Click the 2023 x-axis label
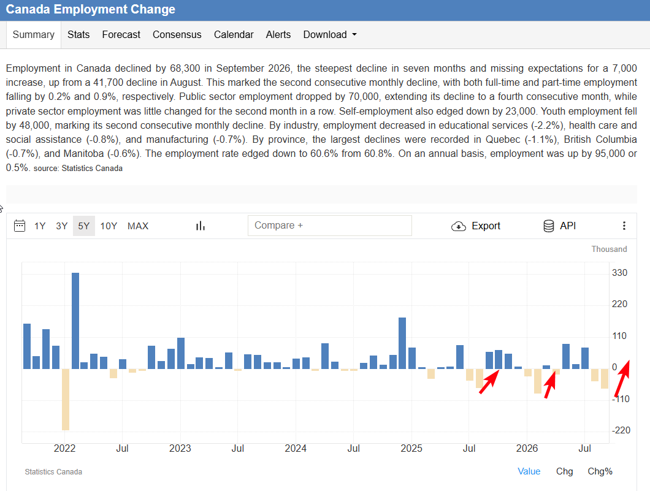Screen dimensions: 650x491 pos(180,448)
